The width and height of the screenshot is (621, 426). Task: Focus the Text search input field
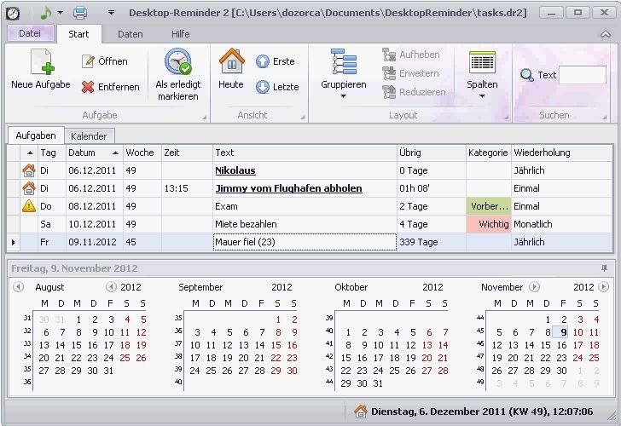[582, 75]
